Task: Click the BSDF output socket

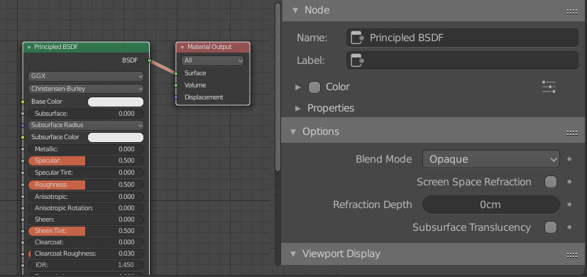Action: point(149,60)
